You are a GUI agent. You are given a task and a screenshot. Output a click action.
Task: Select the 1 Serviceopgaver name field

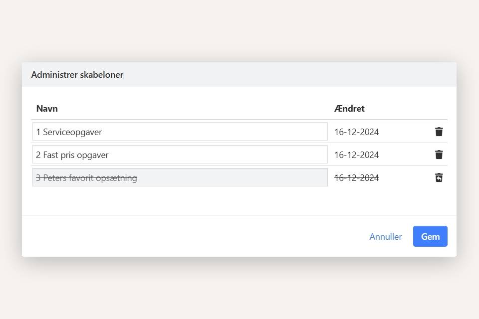[180, 132]
